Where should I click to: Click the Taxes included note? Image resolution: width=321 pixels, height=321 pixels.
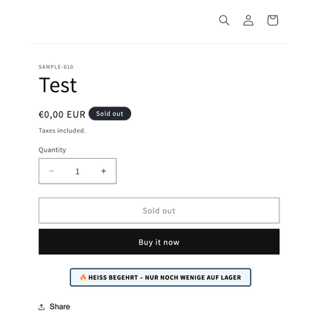coord(63,130)
